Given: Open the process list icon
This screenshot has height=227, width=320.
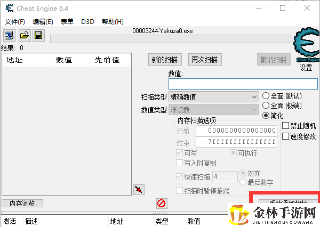Looking at the screenshot, I should tap(9, 35).
